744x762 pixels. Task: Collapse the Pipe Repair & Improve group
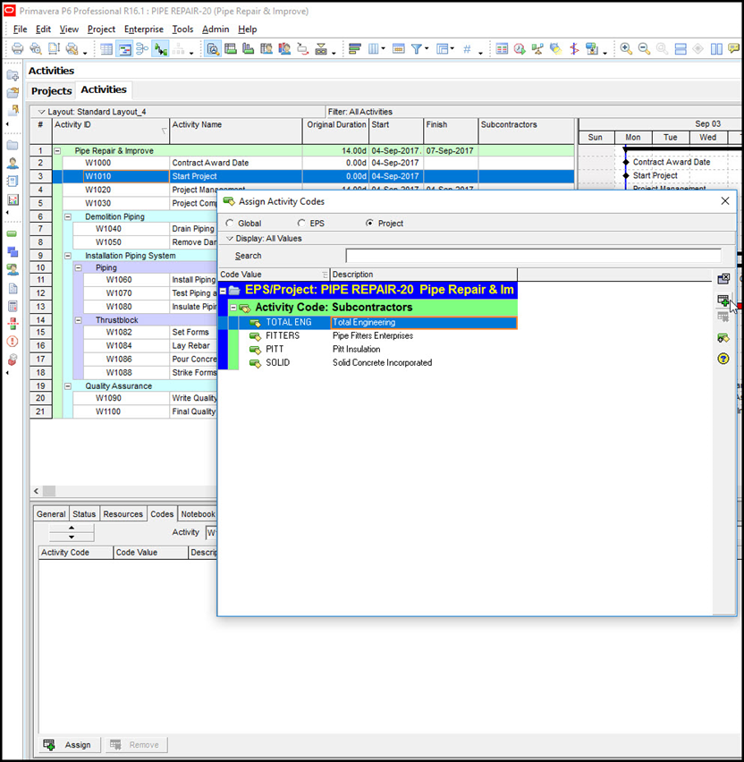[57, 151]
